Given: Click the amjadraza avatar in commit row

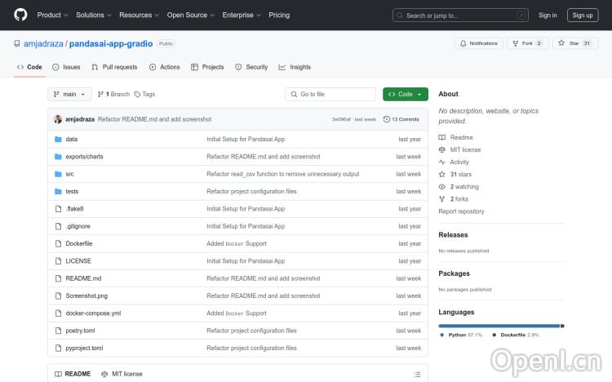Looking at the screenshot, I should click(x=58, y=119).
